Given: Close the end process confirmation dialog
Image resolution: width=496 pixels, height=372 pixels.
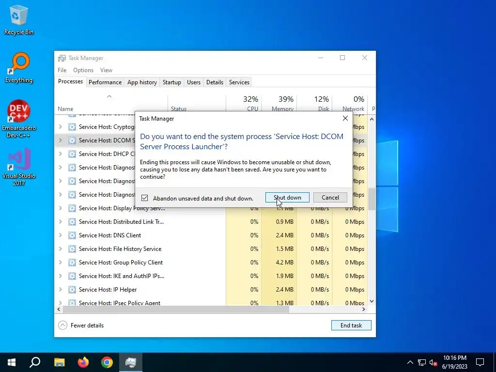Looking at the screenshot, I should click(345, 118).
